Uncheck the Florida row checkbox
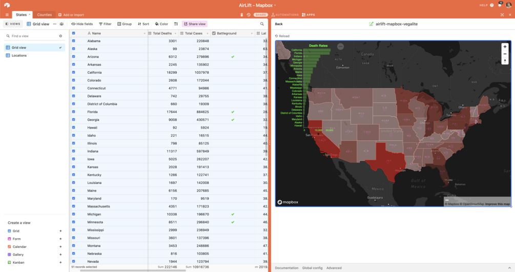Image resolution: width=515 pixels, height=272 pixels. pos(74,112)
